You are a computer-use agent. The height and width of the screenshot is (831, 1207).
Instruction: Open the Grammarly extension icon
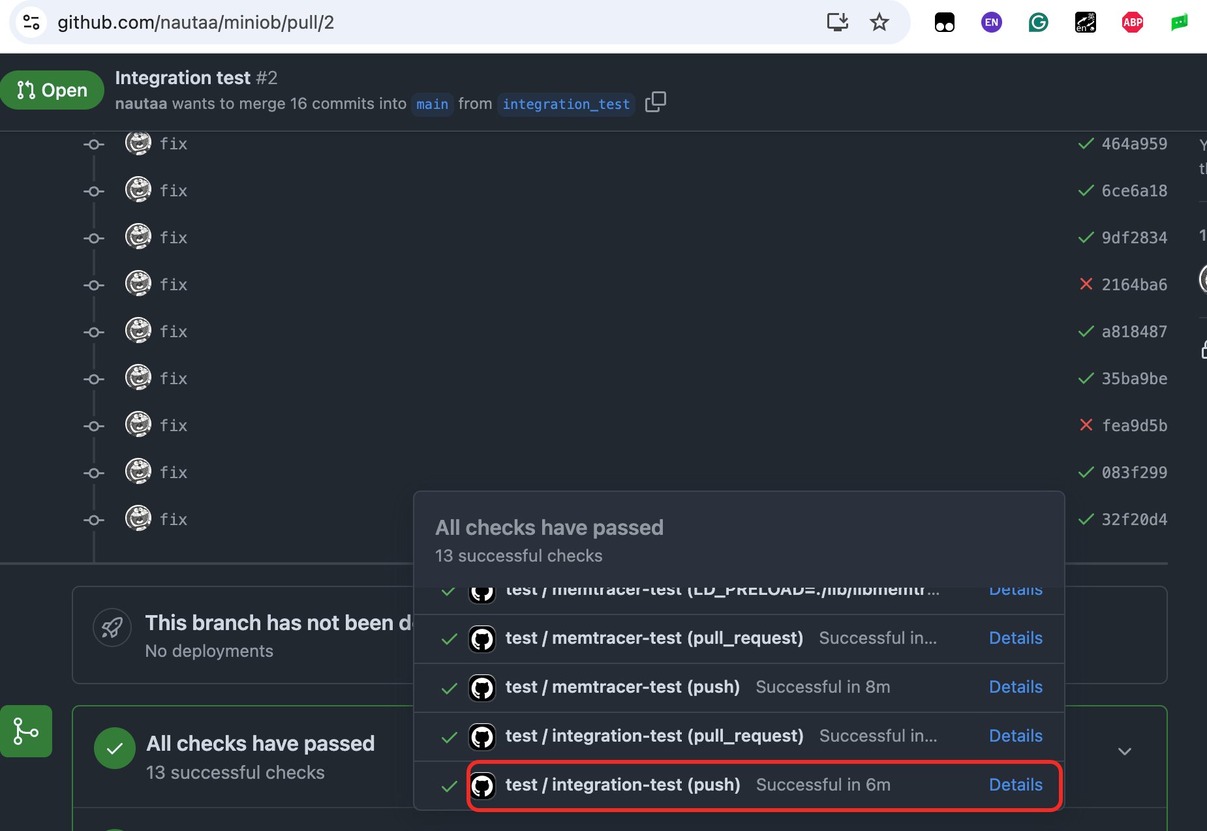pyautogui.click(x=1038, y=23)
